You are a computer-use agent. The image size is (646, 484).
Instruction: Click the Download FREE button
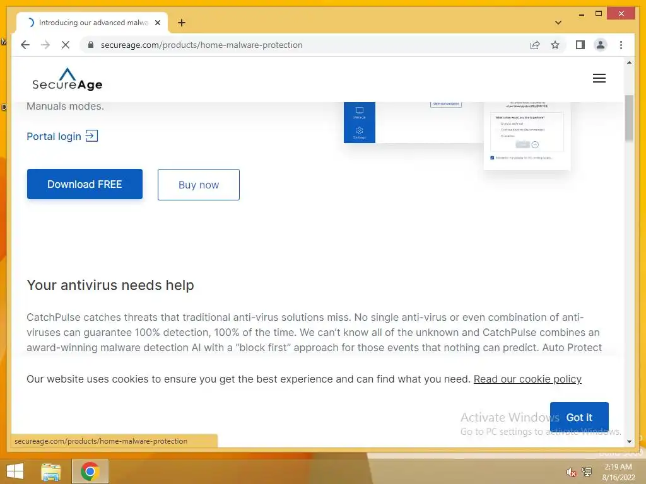[85, 184]
